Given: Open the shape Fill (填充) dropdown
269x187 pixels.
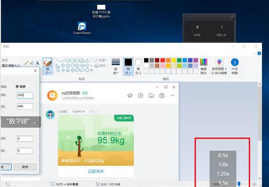Looking at the screenshot, I should 101,65.
